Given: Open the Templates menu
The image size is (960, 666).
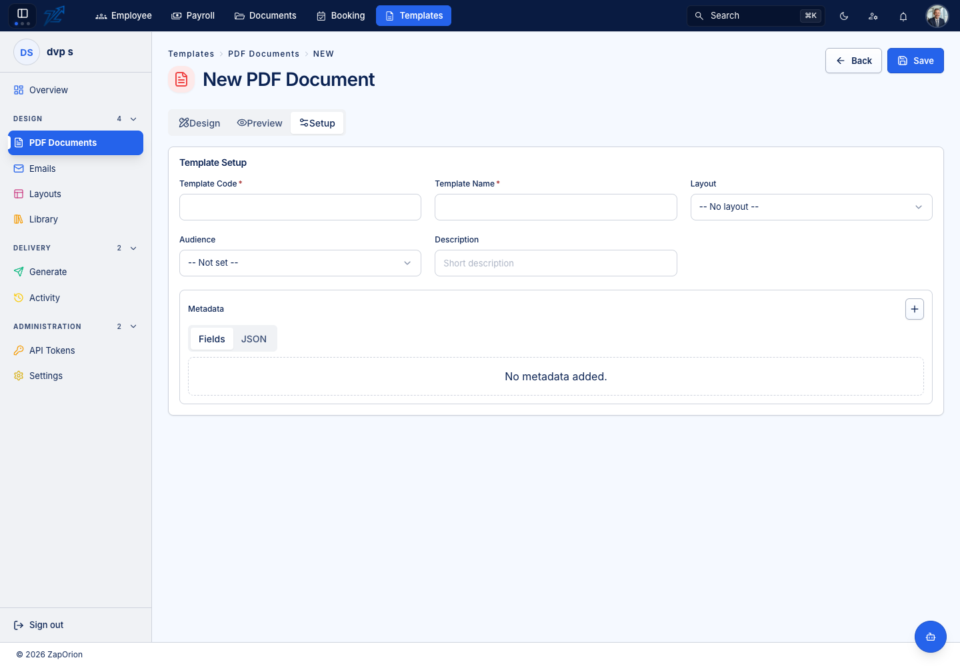Looking at the screenshot, I should coord(413,15).
